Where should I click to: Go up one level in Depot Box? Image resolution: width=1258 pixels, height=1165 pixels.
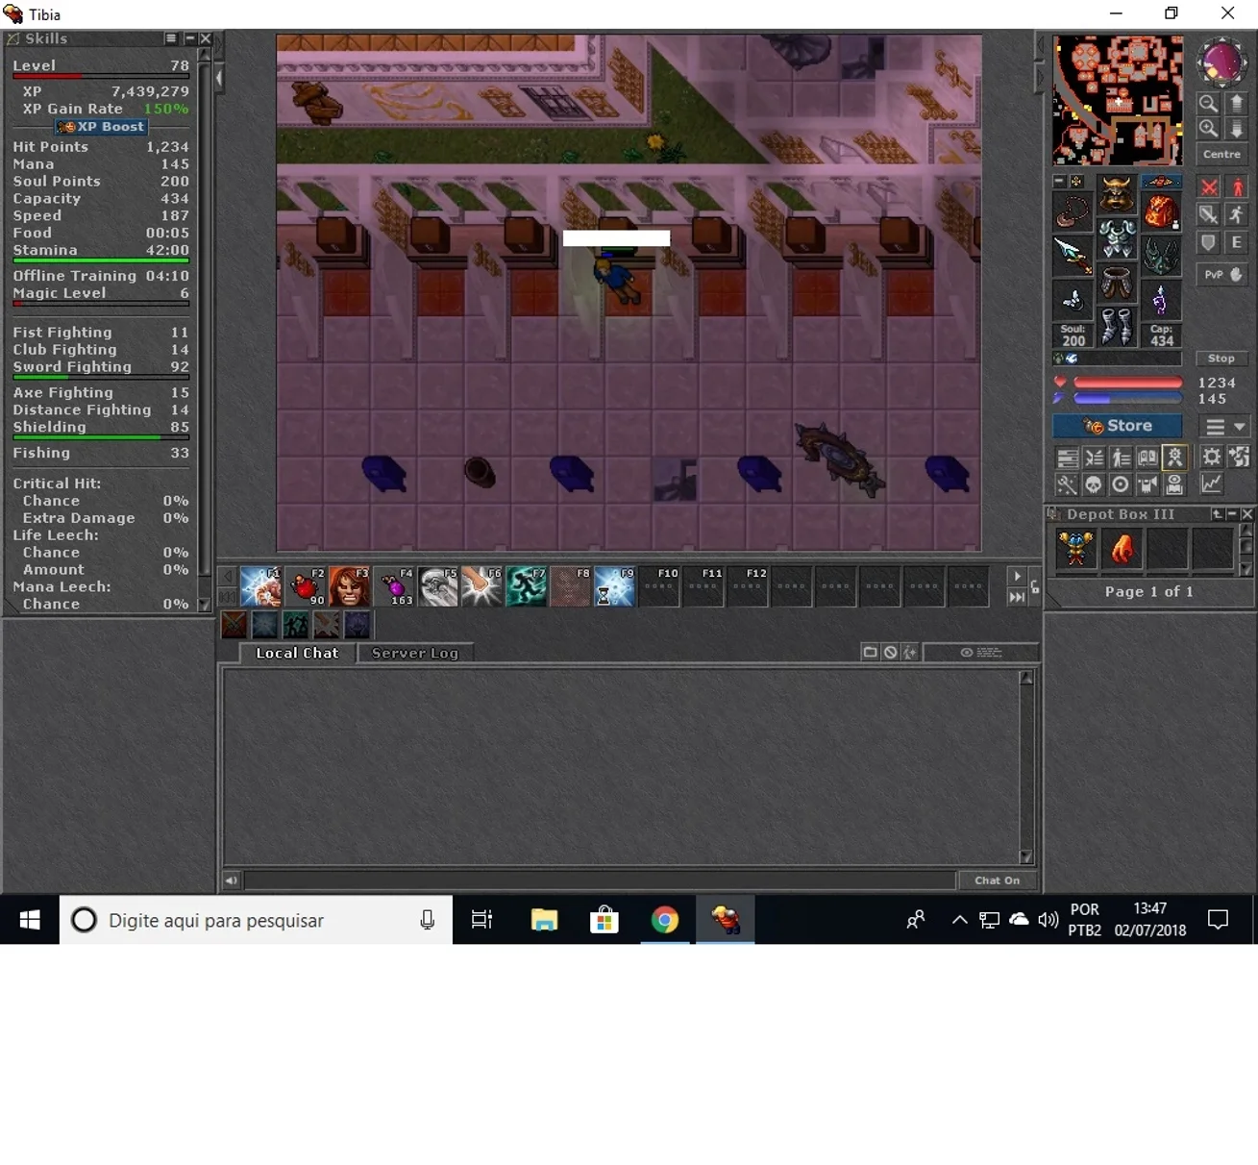[x=1217, y=514]
